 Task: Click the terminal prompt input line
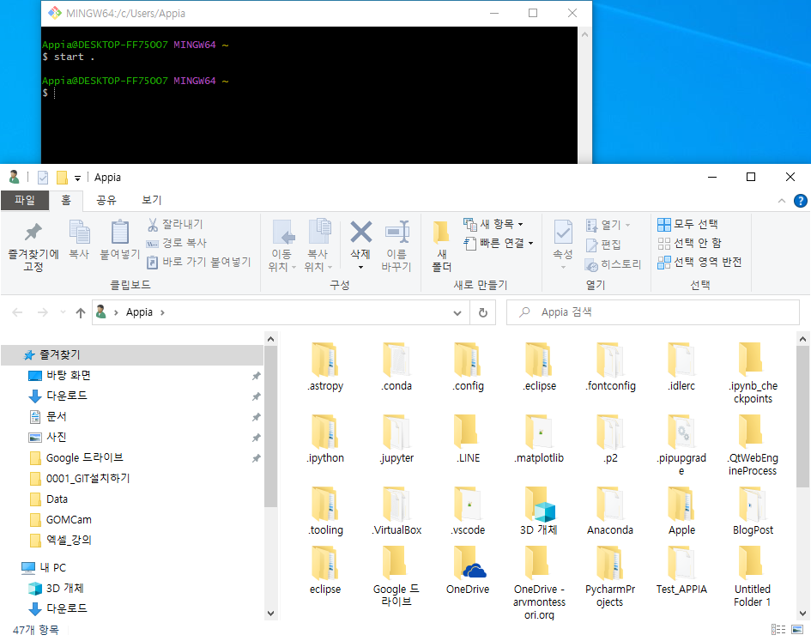pyautogui.click(x=309, y=94)
